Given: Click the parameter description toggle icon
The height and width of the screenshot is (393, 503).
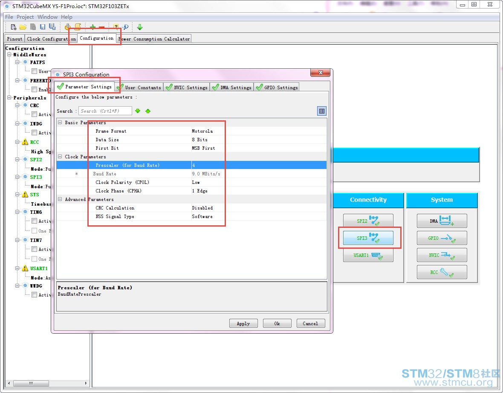Looking at the screenshot, I should tap(322, 111).
